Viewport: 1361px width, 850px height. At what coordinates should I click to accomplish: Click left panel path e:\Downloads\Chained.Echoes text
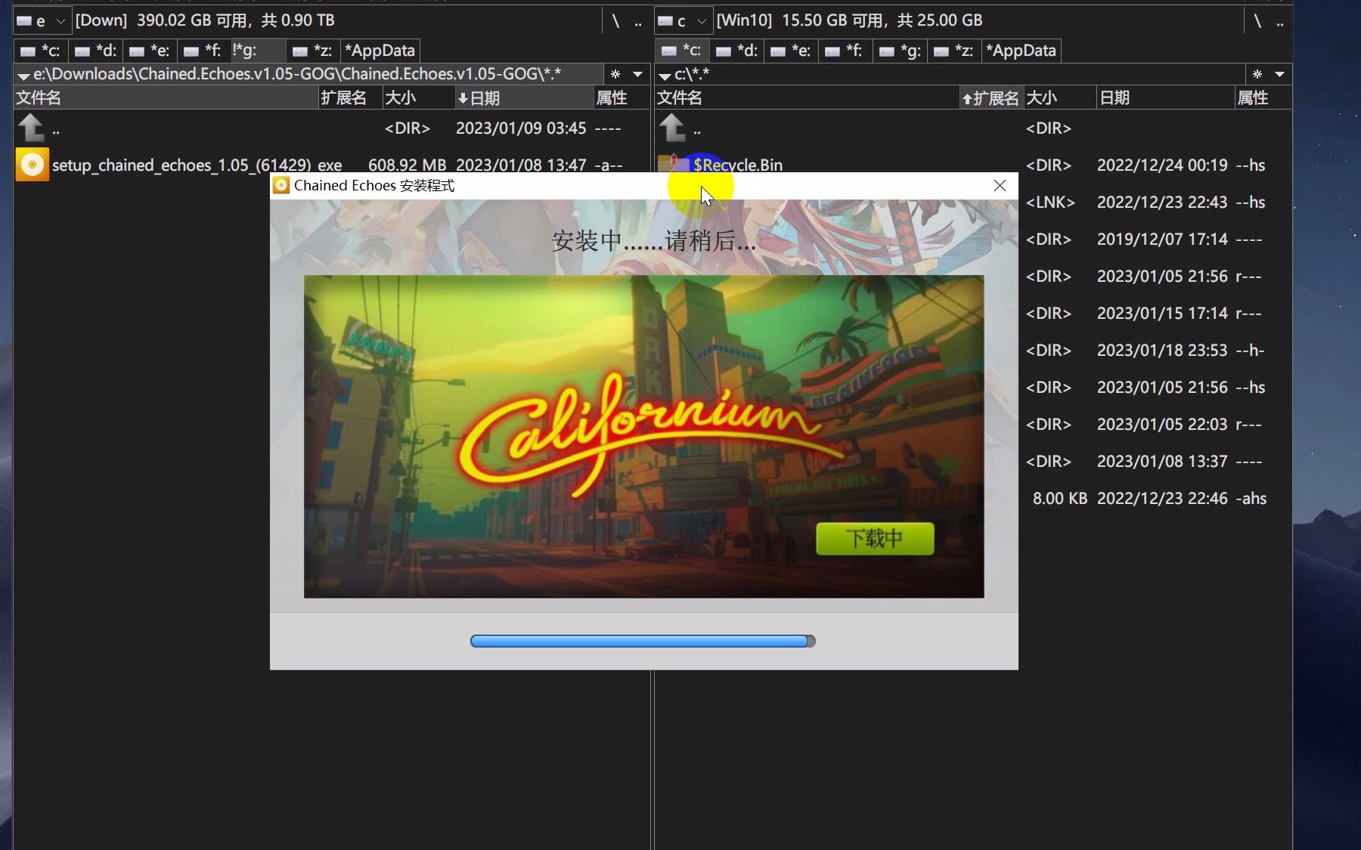pyautogui.click(x=297, y=74)
